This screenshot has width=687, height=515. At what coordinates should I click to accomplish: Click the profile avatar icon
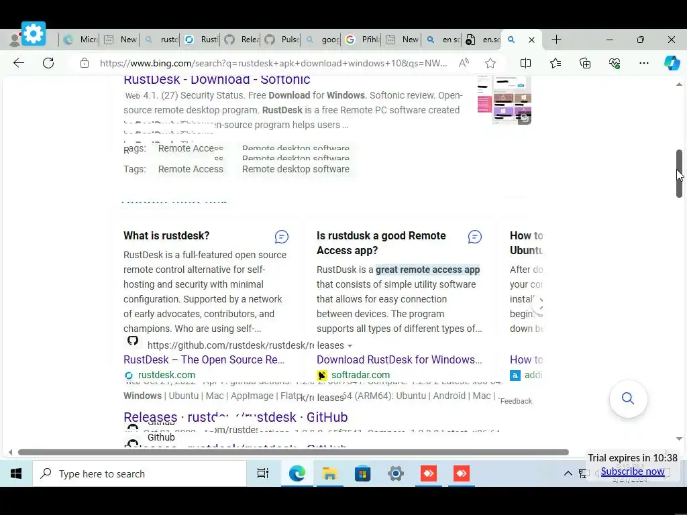click(15, 40)
